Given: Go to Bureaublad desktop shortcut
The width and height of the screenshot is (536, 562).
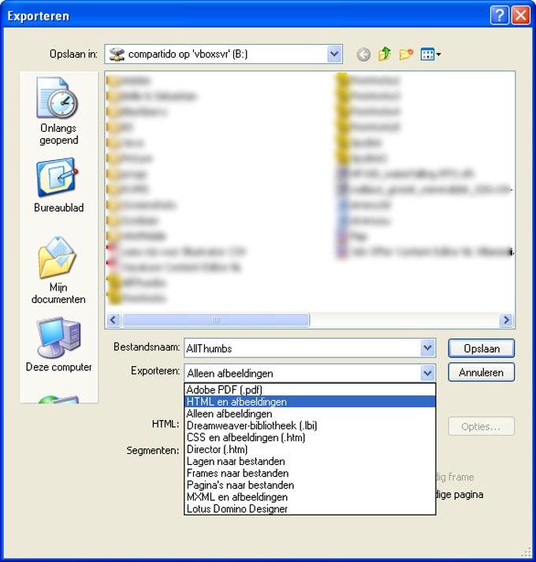Looking at the screenshot, I should pyautogui.click(x=58, y=185).
